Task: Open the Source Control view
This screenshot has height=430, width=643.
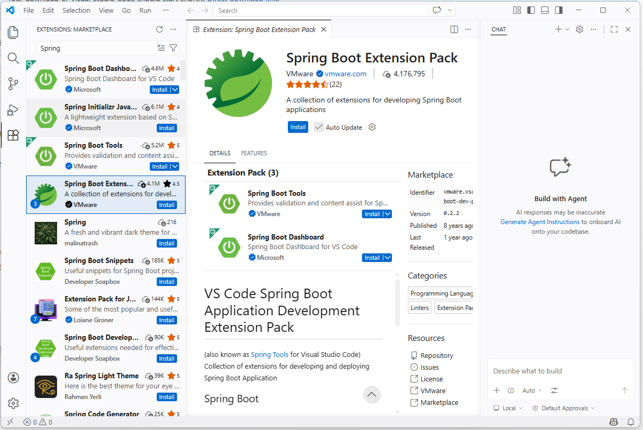Action: [x=13, y=84]
